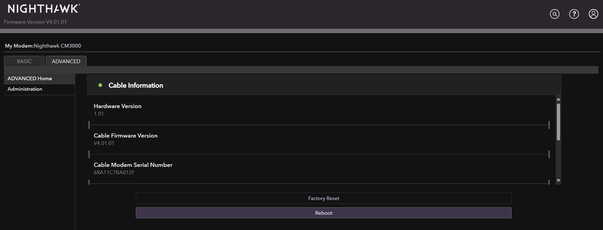Click the NIGHTHAWK logo

[x=44, y=8]
